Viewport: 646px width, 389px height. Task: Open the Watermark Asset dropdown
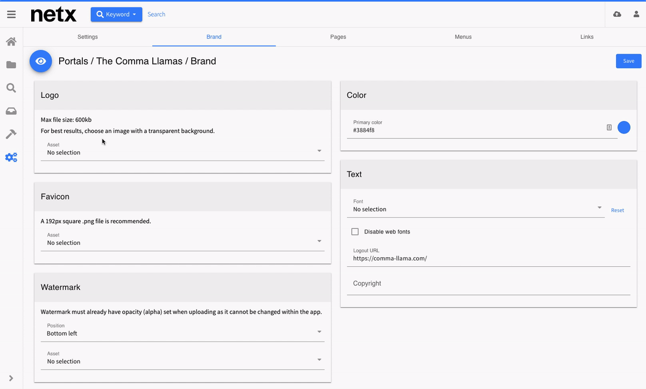(x=182, y=359)
